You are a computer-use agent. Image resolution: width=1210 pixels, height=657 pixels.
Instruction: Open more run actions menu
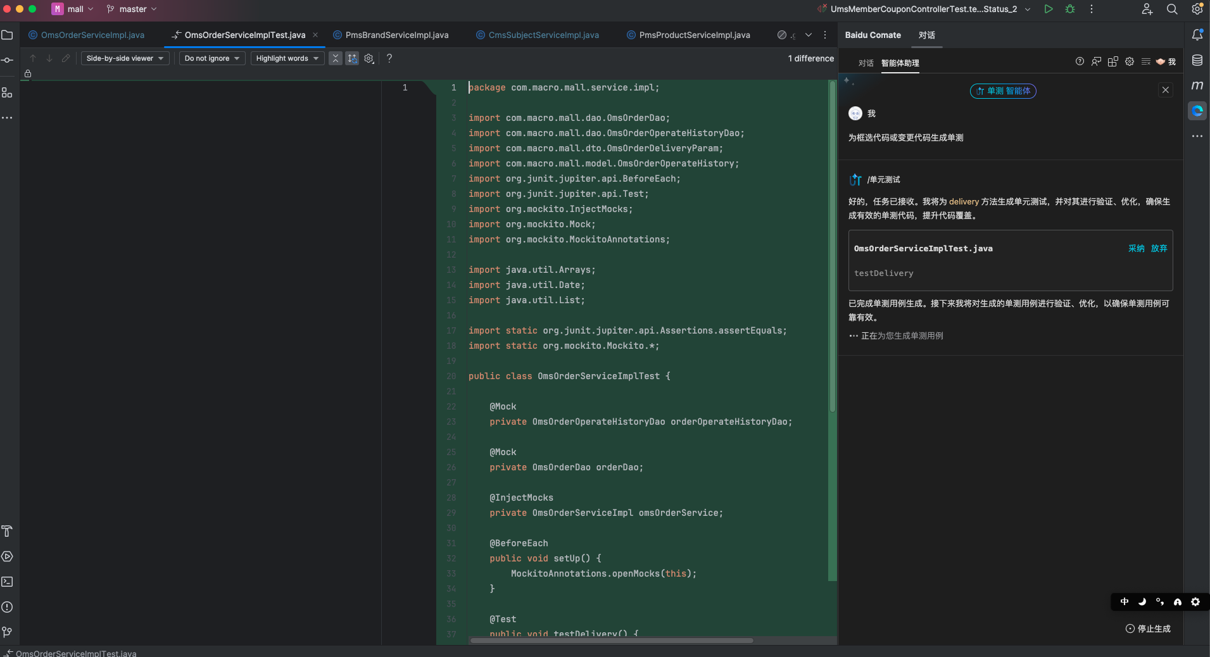tap(1092, 9)
